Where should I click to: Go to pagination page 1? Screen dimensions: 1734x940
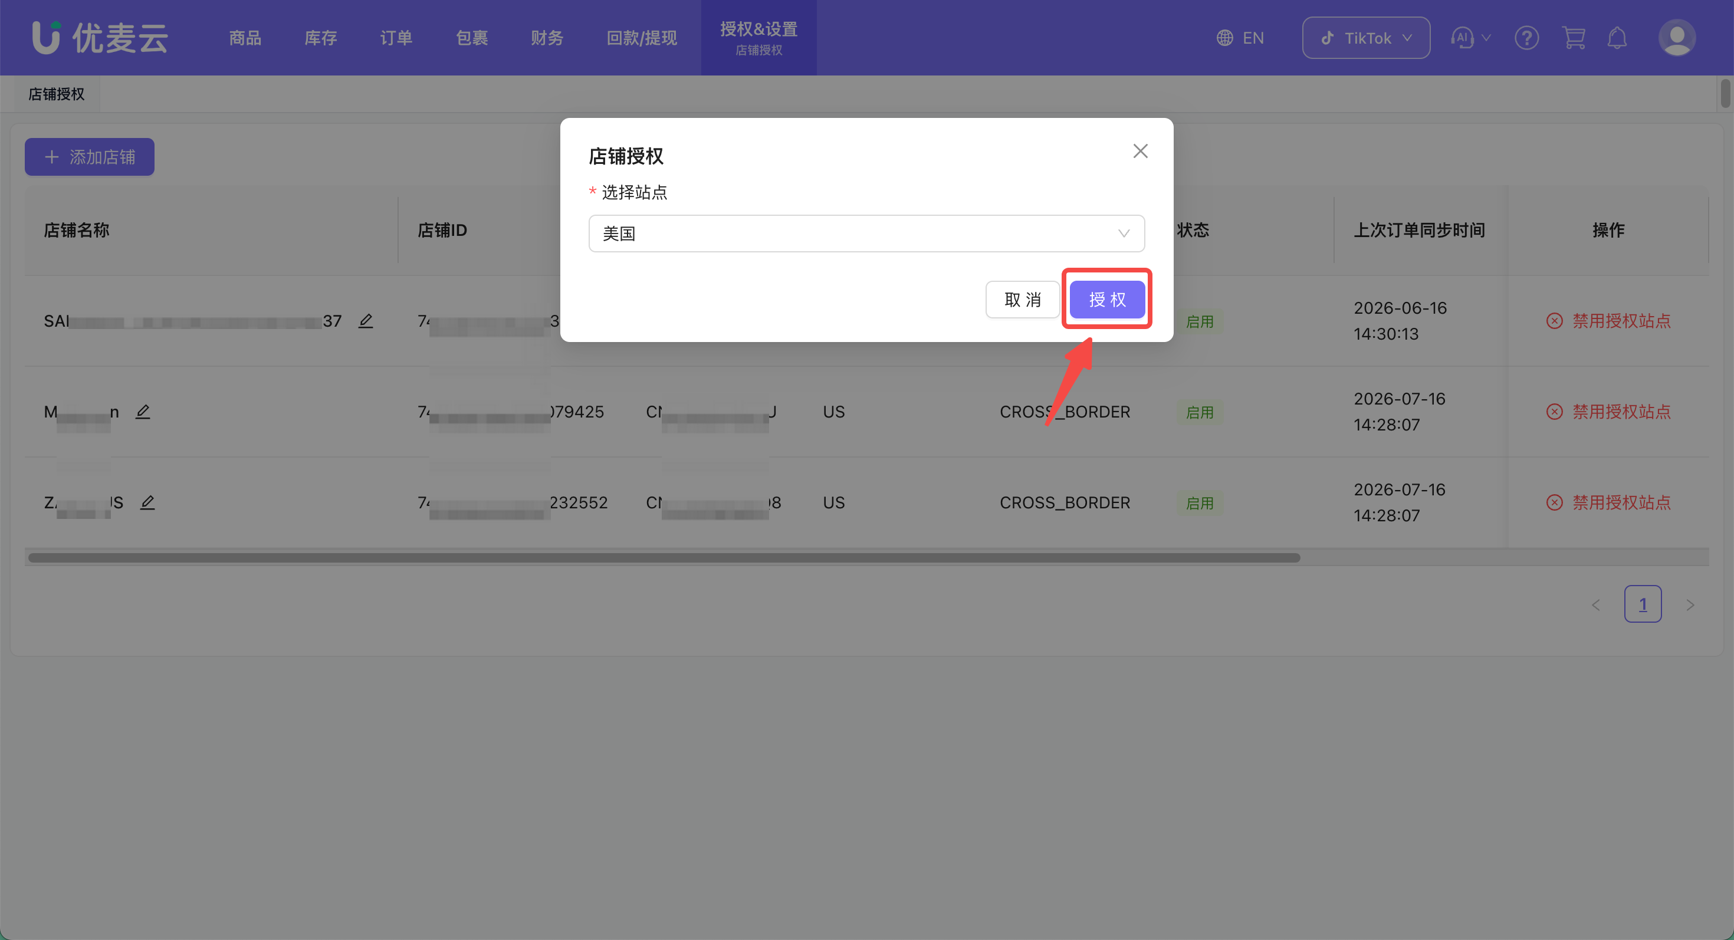[1643, 604]
